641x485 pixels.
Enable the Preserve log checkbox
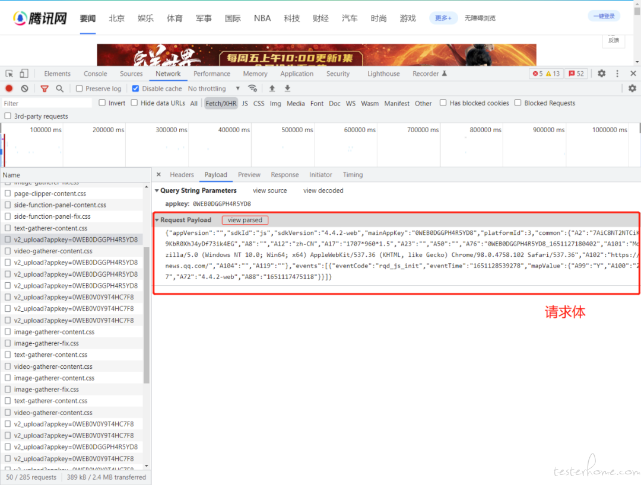pyautogui.click(x=80, y=88)
